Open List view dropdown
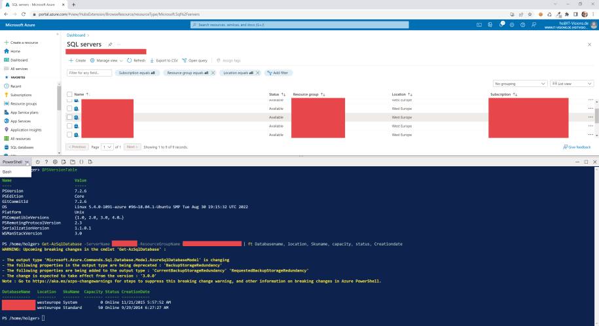The image size is (599, 326). [x=572, y=84]
